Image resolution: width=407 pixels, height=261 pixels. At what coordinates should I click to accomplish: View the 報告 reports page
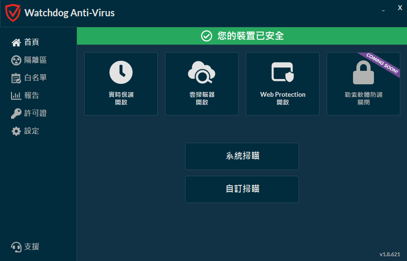coord(32,95)
